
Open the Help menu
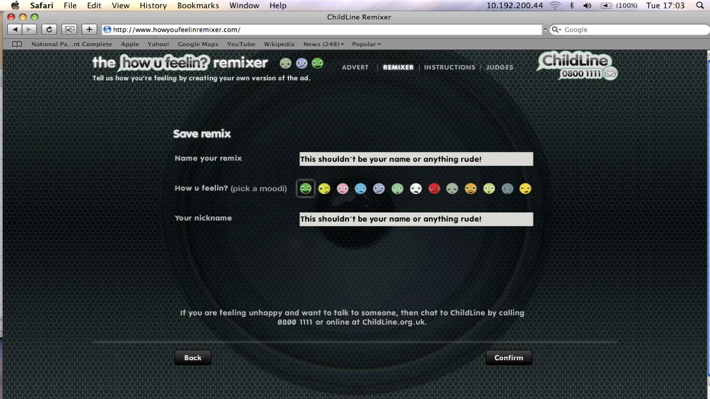point(278,6)
